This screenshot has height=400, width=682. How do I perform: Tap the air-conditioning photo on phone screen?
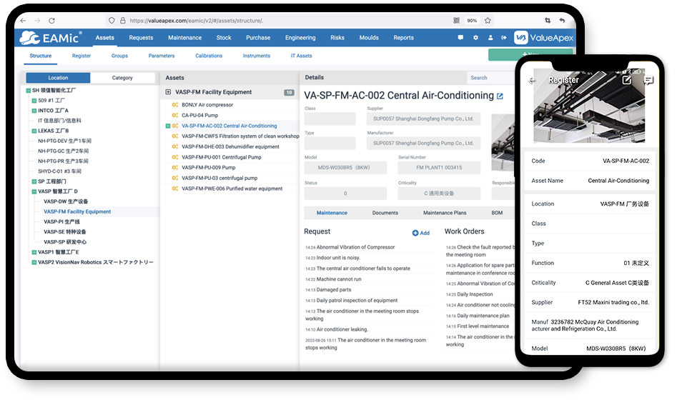(589, 106)
